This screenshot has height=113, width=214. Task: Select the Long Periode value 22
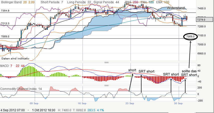pyautogui.click(x=89, y=2)
